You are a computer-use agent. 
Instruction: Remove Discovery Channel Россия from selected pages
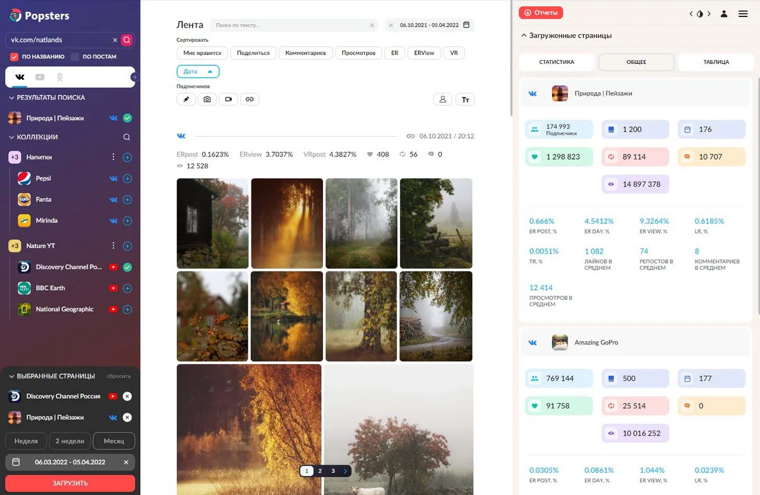coord(127,396)
